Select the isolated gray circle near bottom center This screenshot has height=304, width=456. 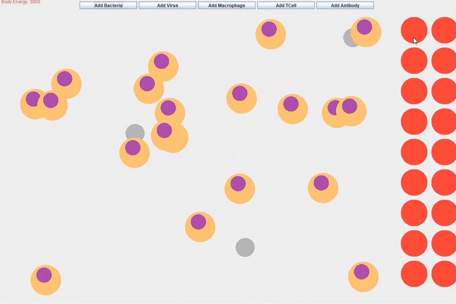click(245, 247)
